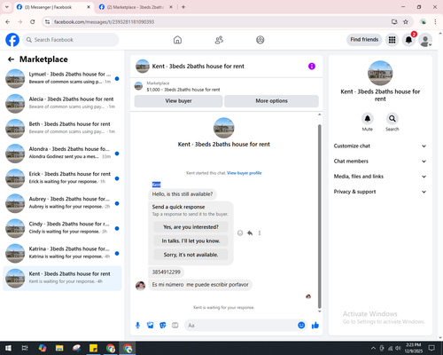Open the tab search dropdown arrow
Screen dimensions: 443x355
point(7,7)
